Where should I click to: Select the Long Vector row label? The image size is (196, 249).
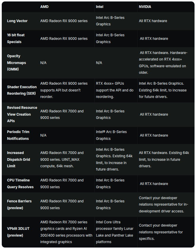click(x=17, y=21)
